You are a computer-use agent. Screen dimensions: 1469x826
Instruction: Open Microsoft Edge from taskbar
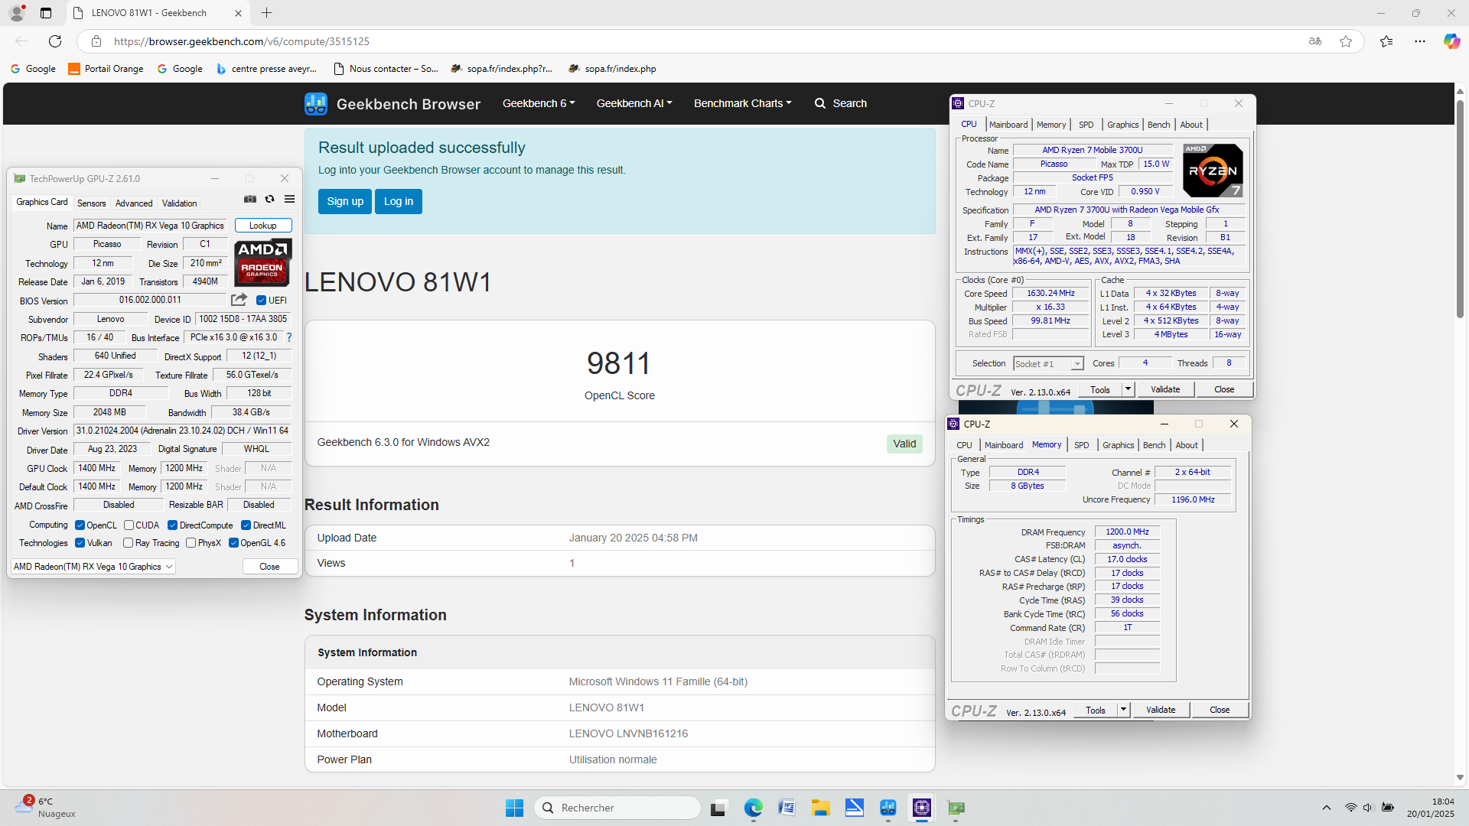pyautogui.click(x=754, y=808)
